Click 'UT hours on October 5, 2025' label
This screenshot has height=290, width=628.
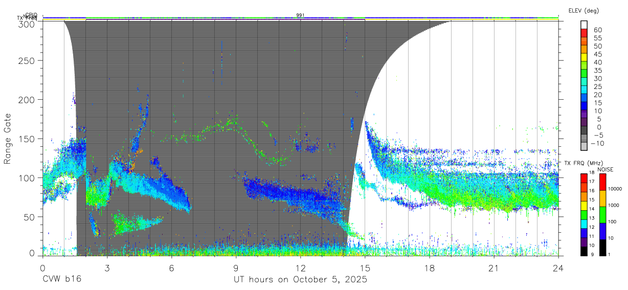point(300,280)
